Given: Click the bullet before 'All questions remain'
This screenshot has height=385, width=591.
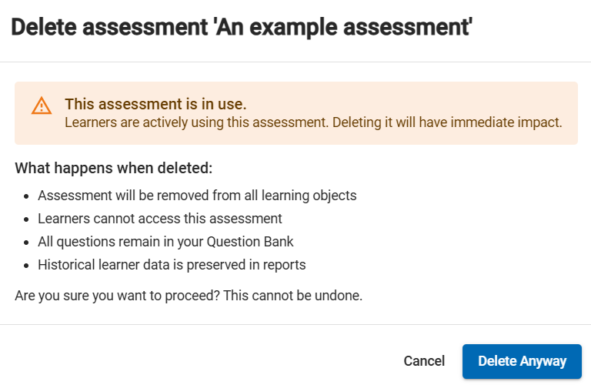Looking at the screenshot, I should [x=26, y=243].
